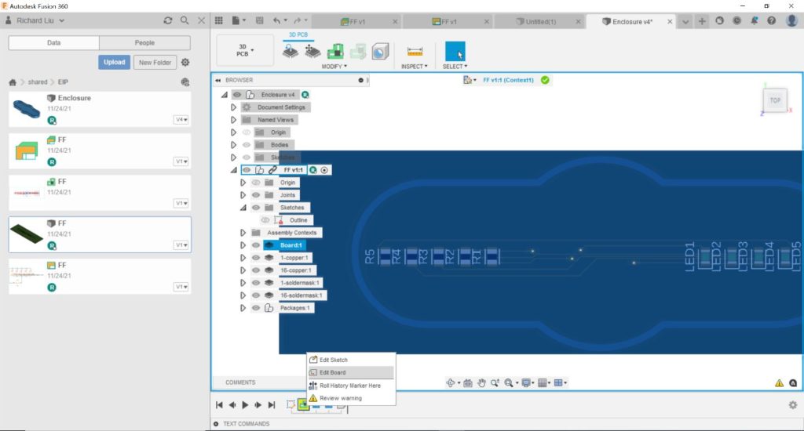Expand Assembly Contexts folder

pos(243,233)
